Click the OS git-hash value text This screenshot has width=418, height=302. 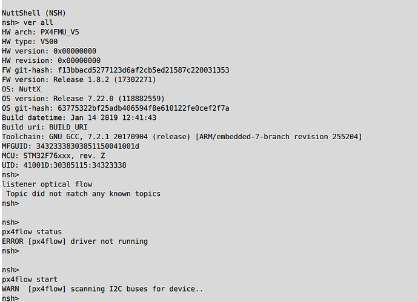pyautogui.click(x=144, y=108)
